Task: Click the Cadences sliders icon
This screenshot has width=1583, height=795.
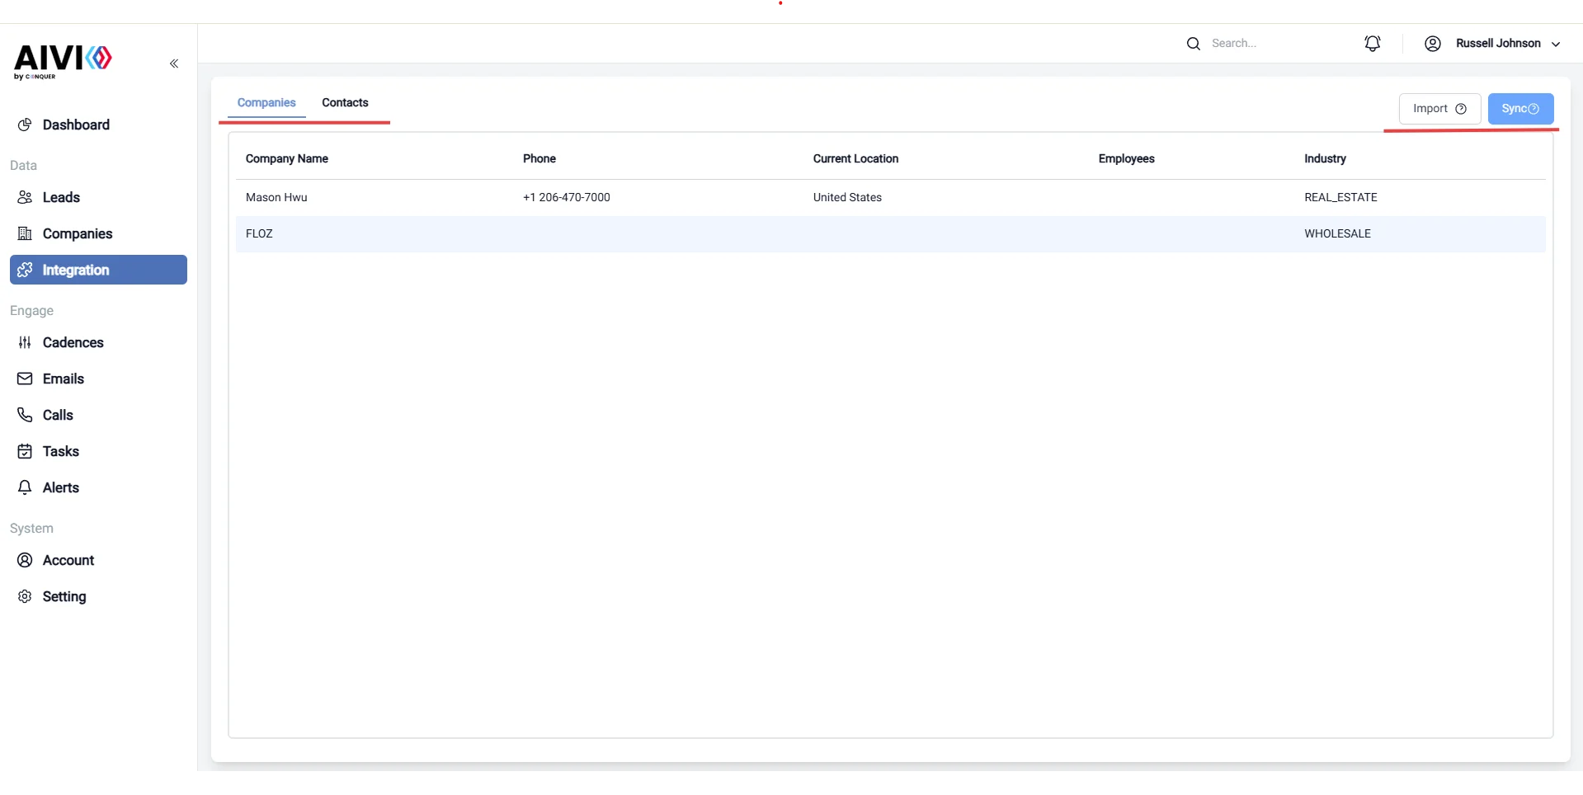Action: [x=25, y=342]
